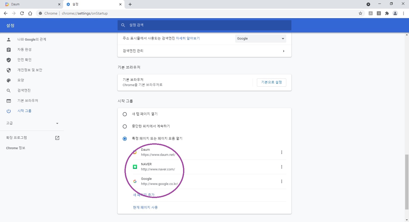This screenshot has width=409, height=222.
Task: Click the address bar URL
Action: (x=85, y=13)
